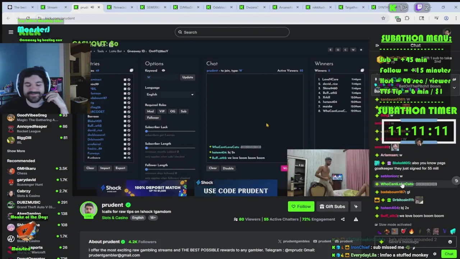Collapse chat with the arrow icon
The height and width of the screenshot is (259, 460).
[x=377, y=45]
